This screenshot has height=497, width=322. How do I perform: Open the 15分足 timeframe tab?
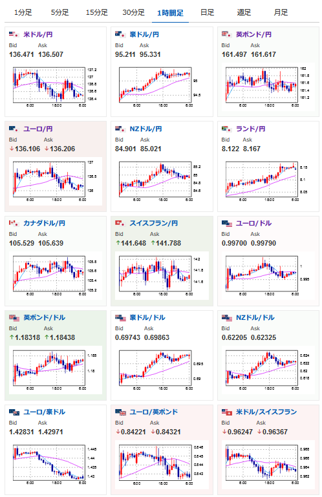[x=97, y=13]
